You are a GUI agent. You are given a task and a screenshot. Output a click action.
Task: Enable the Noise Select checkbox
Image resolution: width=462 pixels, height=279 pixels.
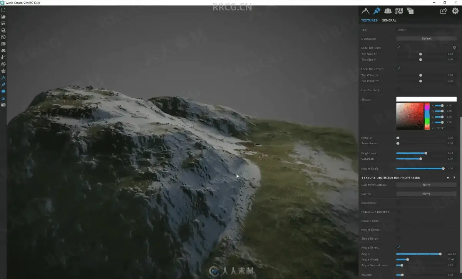click(x=398, y=221)
